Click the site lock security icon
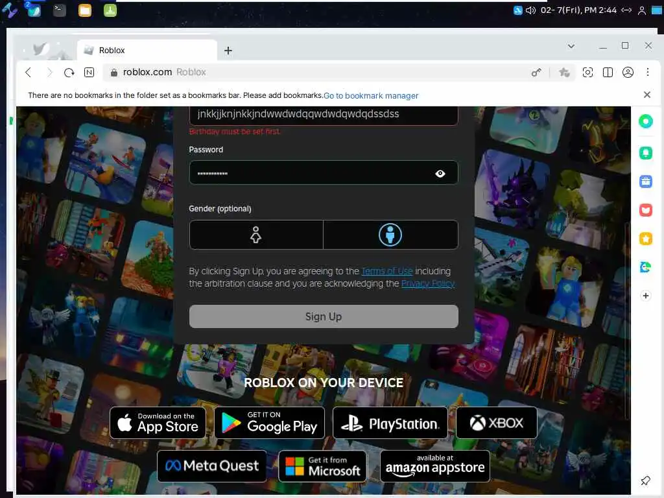Viewport: 664px width, 498px height. coord(113,73)
